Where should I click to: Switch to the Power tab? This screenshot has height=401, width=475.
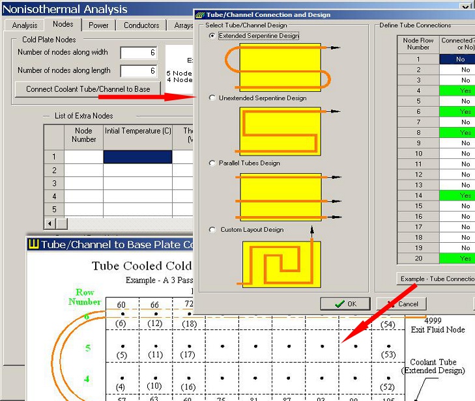[x=98, y=25]
